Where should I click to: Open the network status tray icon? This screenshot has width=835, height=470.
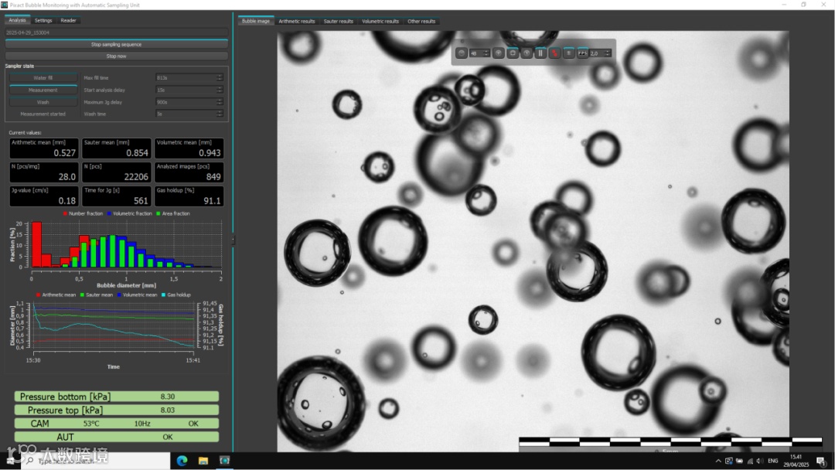pos(750,461)
